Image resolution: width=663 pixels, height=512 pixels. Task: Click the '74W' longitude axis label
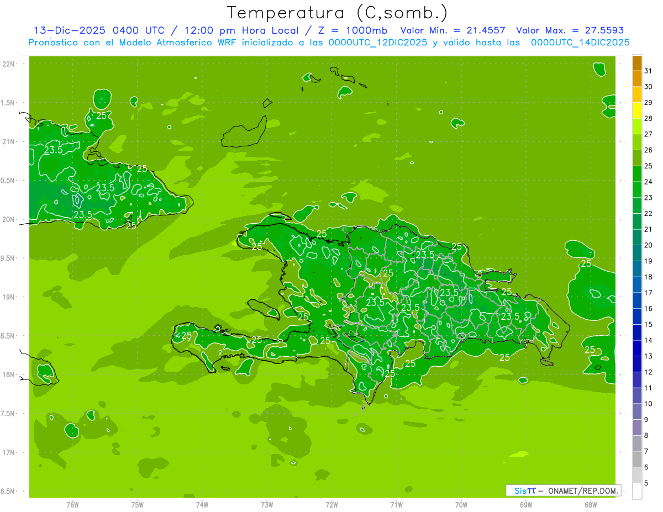click(x=202, y=505)
